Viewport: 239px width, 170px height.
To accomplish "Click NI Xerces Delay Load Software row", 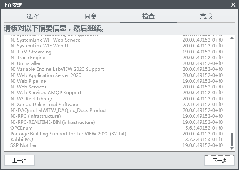I will [x=44, y=105].
